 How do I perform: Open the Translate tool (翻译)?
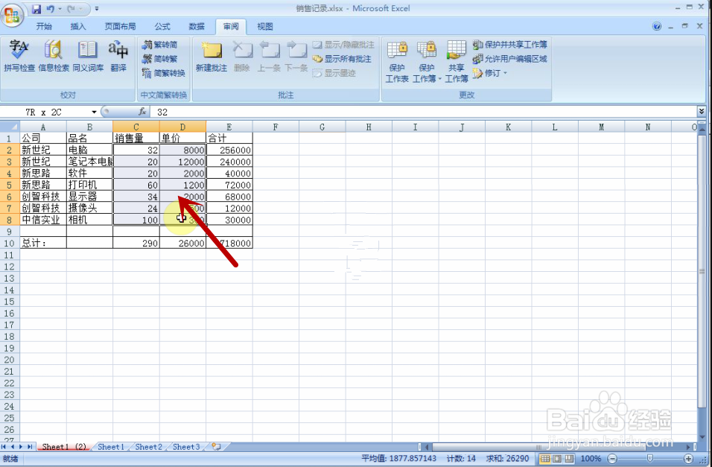pos(118,56)
